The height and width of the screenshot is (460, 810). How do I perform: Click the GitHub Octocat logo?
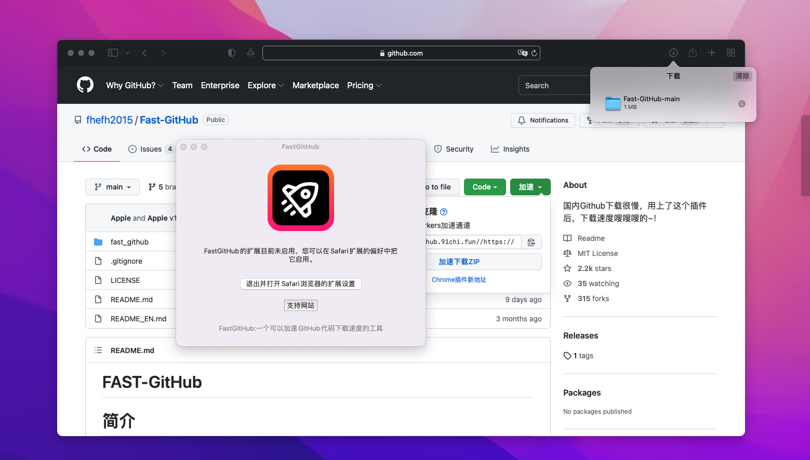tap(85, 85)
